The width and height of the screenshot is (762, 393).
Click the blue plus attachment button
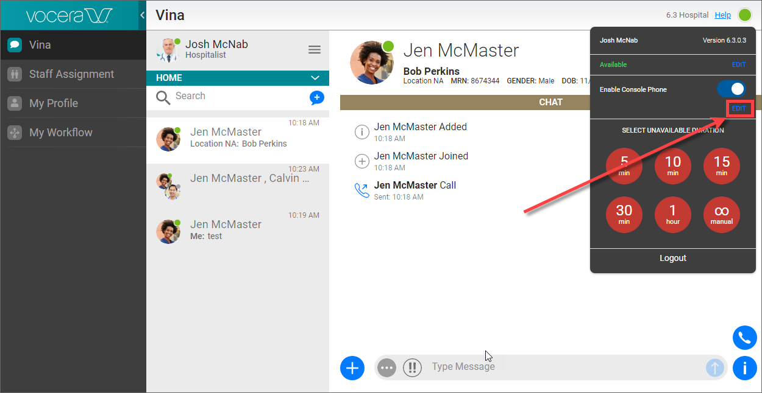pyautogui.click(x=352, y=367)
